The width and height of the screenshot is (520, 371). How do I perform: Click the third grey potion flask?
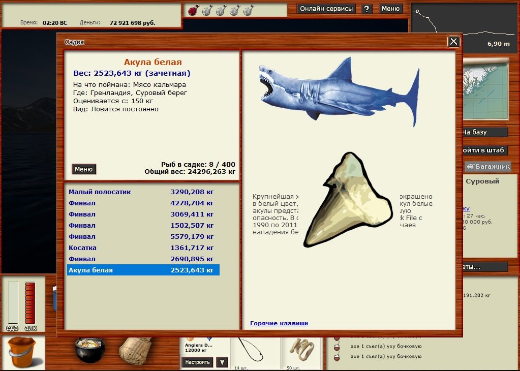point(221,10)
